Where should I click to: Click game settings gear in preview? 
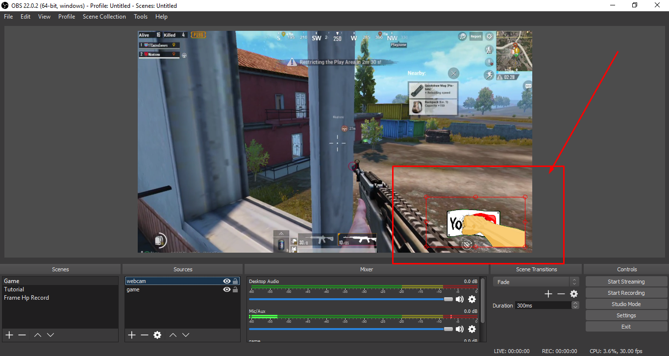pos(489,36)
